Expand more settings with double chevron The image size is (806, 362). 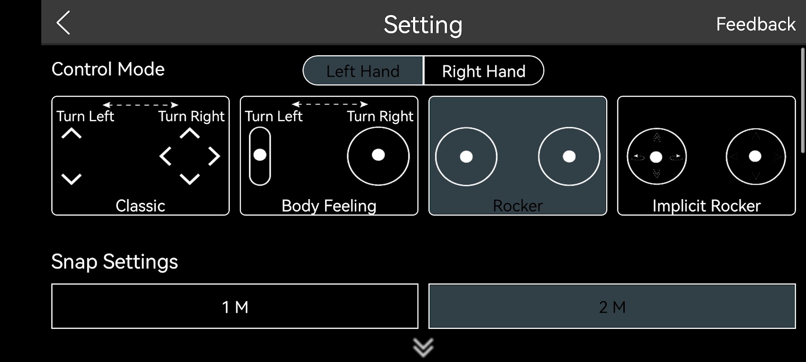tap(423, 348)
